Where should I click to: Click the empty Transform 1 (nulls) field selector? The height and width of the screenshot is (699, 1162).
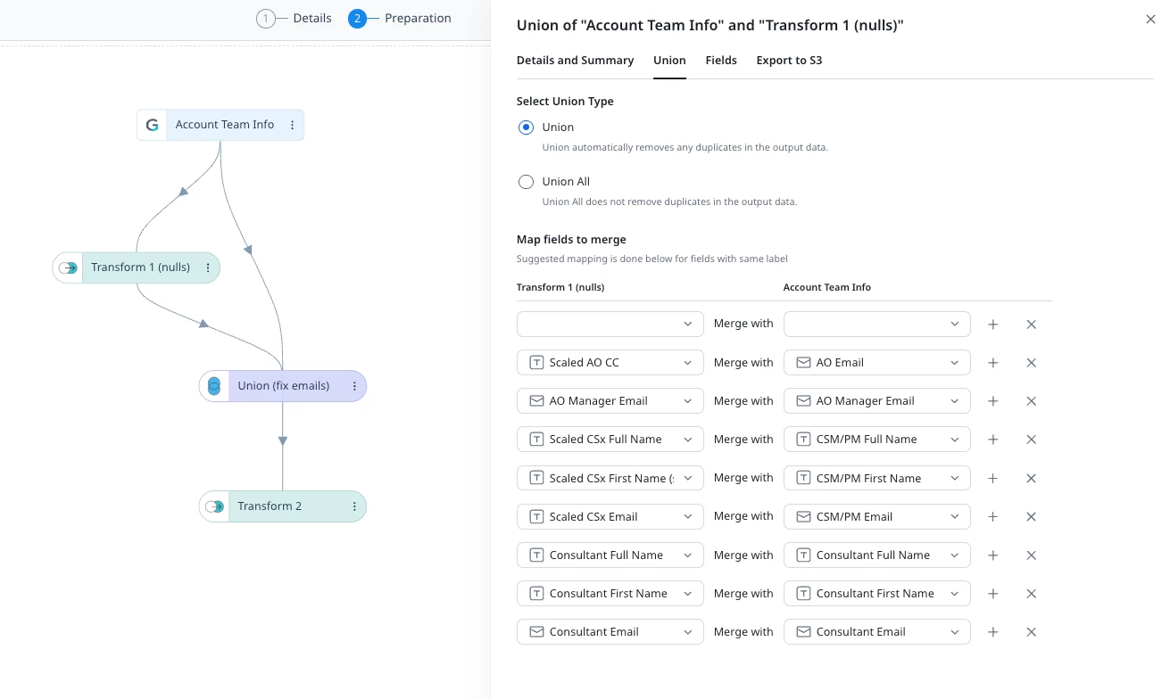[x=610, y=324]
